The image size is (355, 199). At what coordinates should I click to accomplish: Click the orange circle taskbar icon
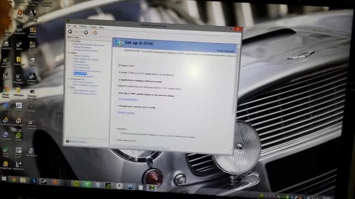pos(55,182)
